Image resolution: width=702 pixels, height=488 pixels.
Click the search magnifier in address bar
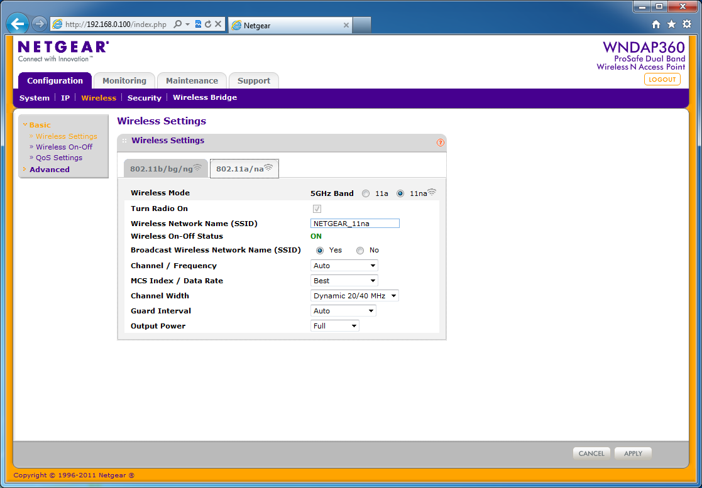tap(178, 24)
